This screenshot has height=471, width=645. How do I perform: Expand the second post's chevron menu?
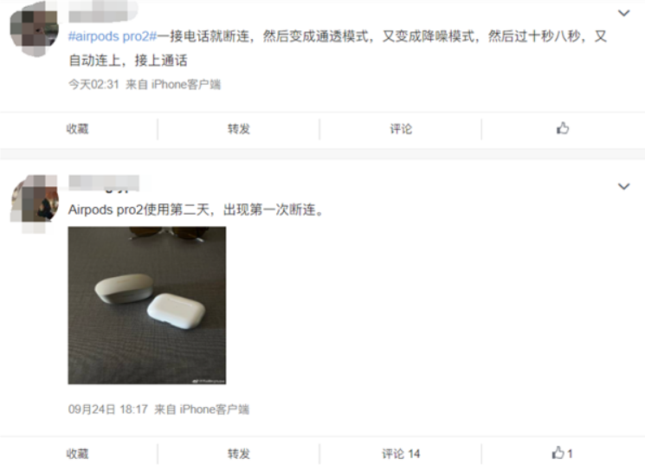point(623,186)
